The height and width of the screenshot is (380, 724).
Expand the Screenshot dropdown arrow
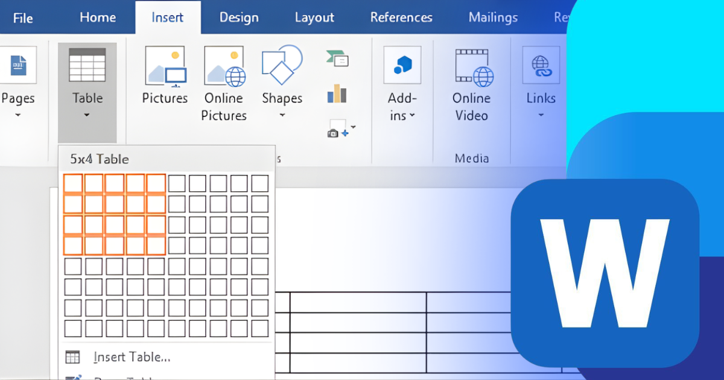click(353, 127)
